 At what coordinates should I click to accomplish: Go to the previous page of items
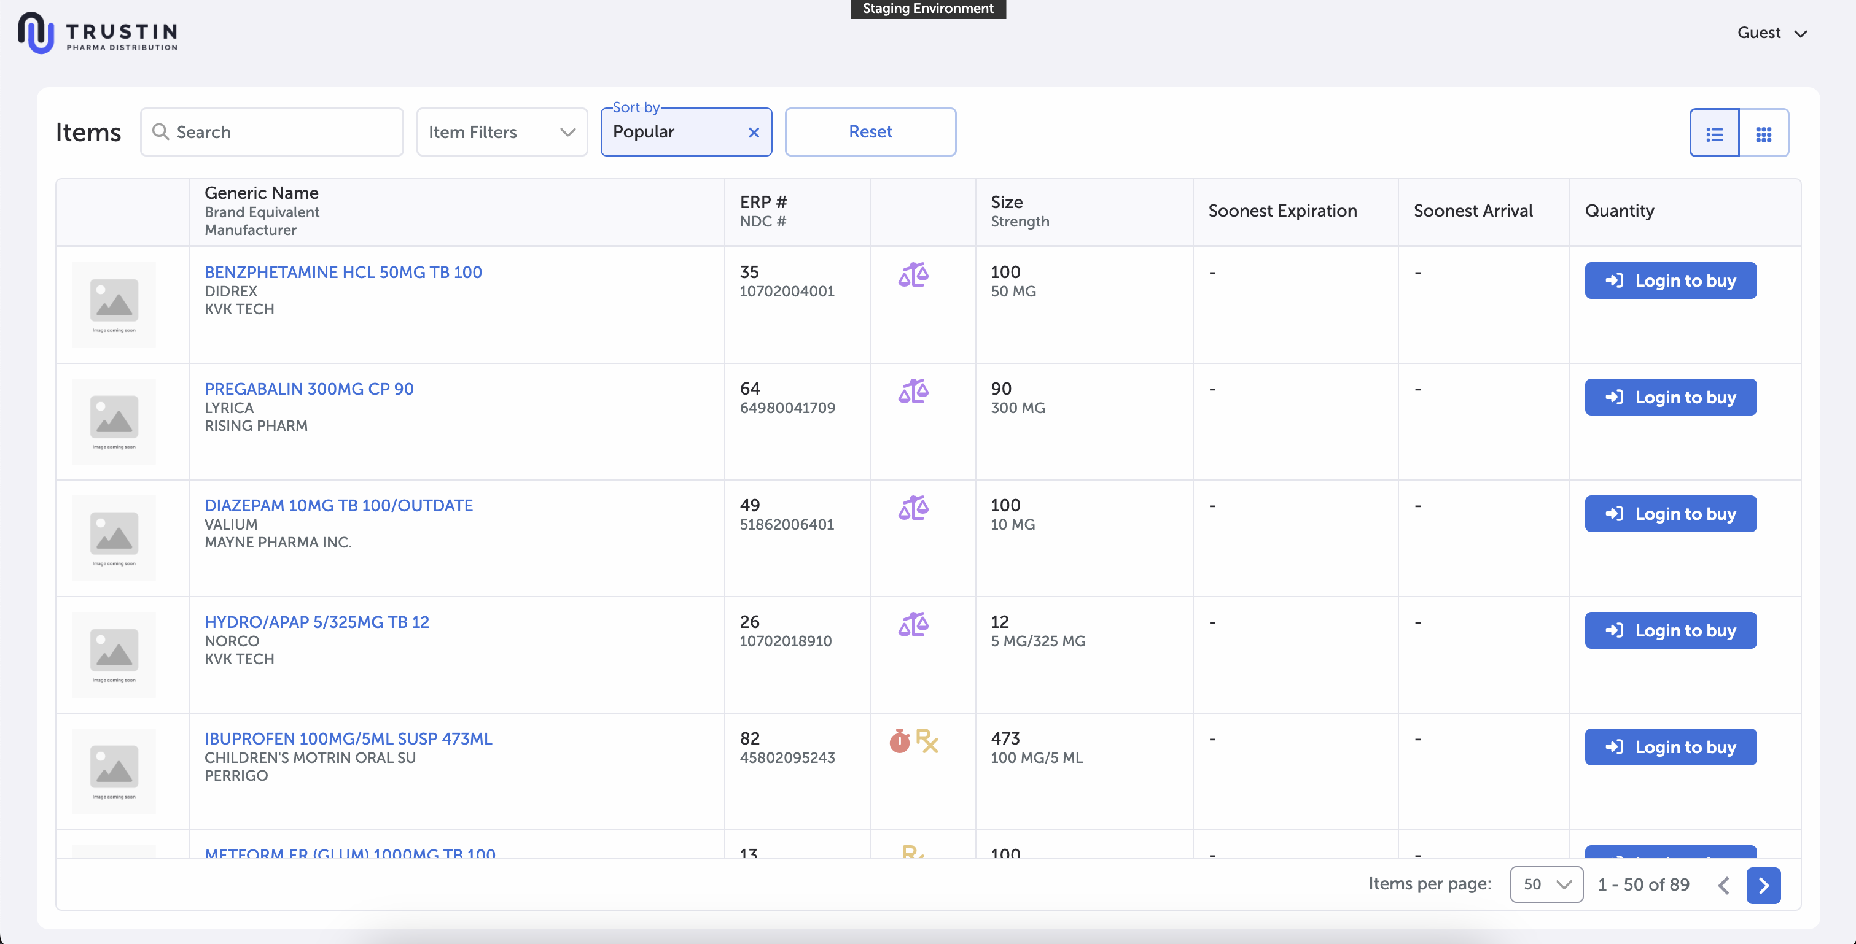click(x=1723, y=885)
